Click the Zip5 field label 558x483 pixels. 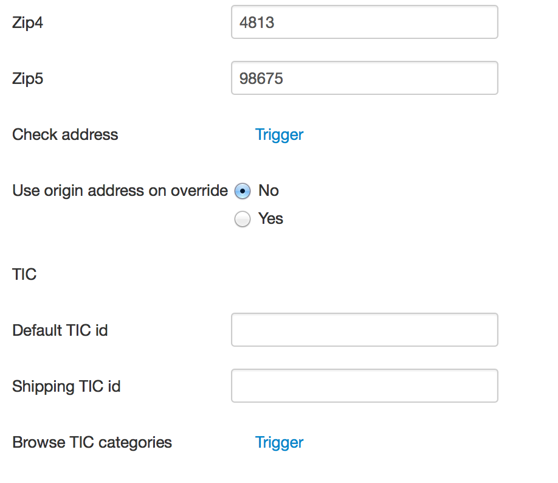click(x=28, y=78)
